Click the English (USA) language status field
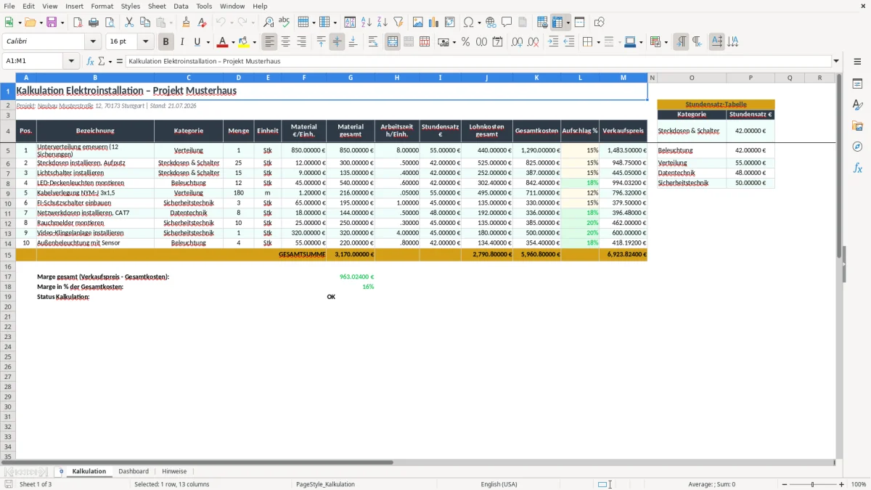 [x=499, y=484]
